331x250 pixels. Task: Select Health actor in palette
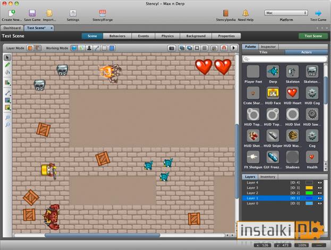pyautogui.click(x=312, y=157)
